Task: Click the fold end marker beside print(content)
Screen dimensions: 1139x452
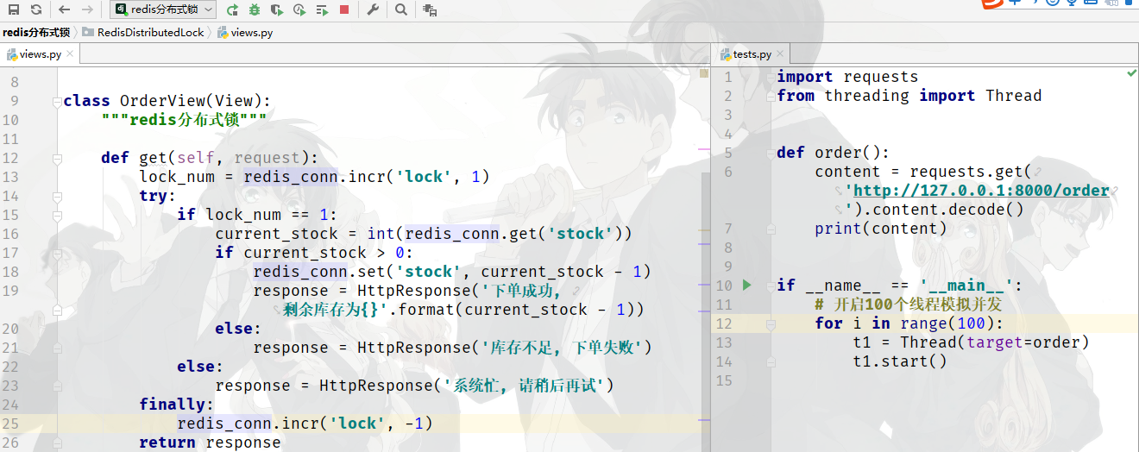Action: tap(770, 229)
